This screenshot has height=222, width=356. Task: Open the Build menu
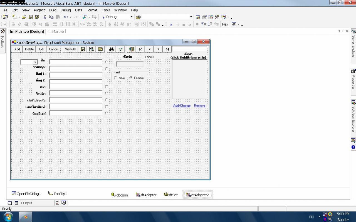coord(53,10)
